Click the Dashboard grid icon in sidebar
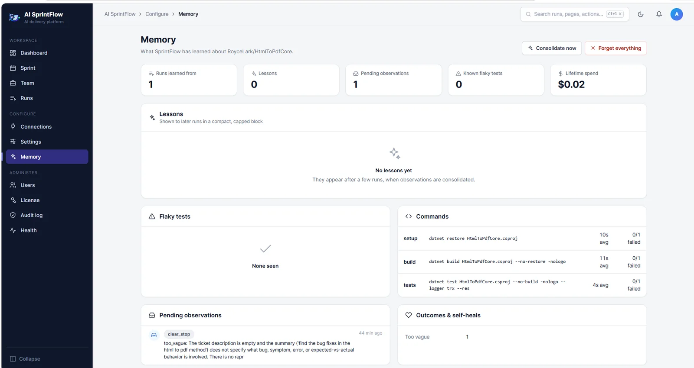694x368 pixels. click(x=13, y=53)
